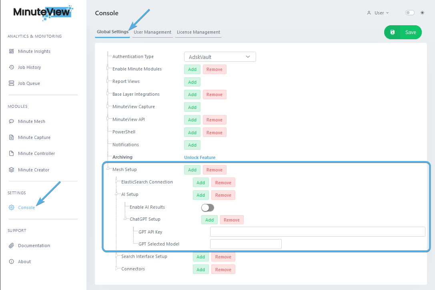The image size is (435, 290).
Task: Collapse the Mesh Setup tree node
Action: coord(108,169)
